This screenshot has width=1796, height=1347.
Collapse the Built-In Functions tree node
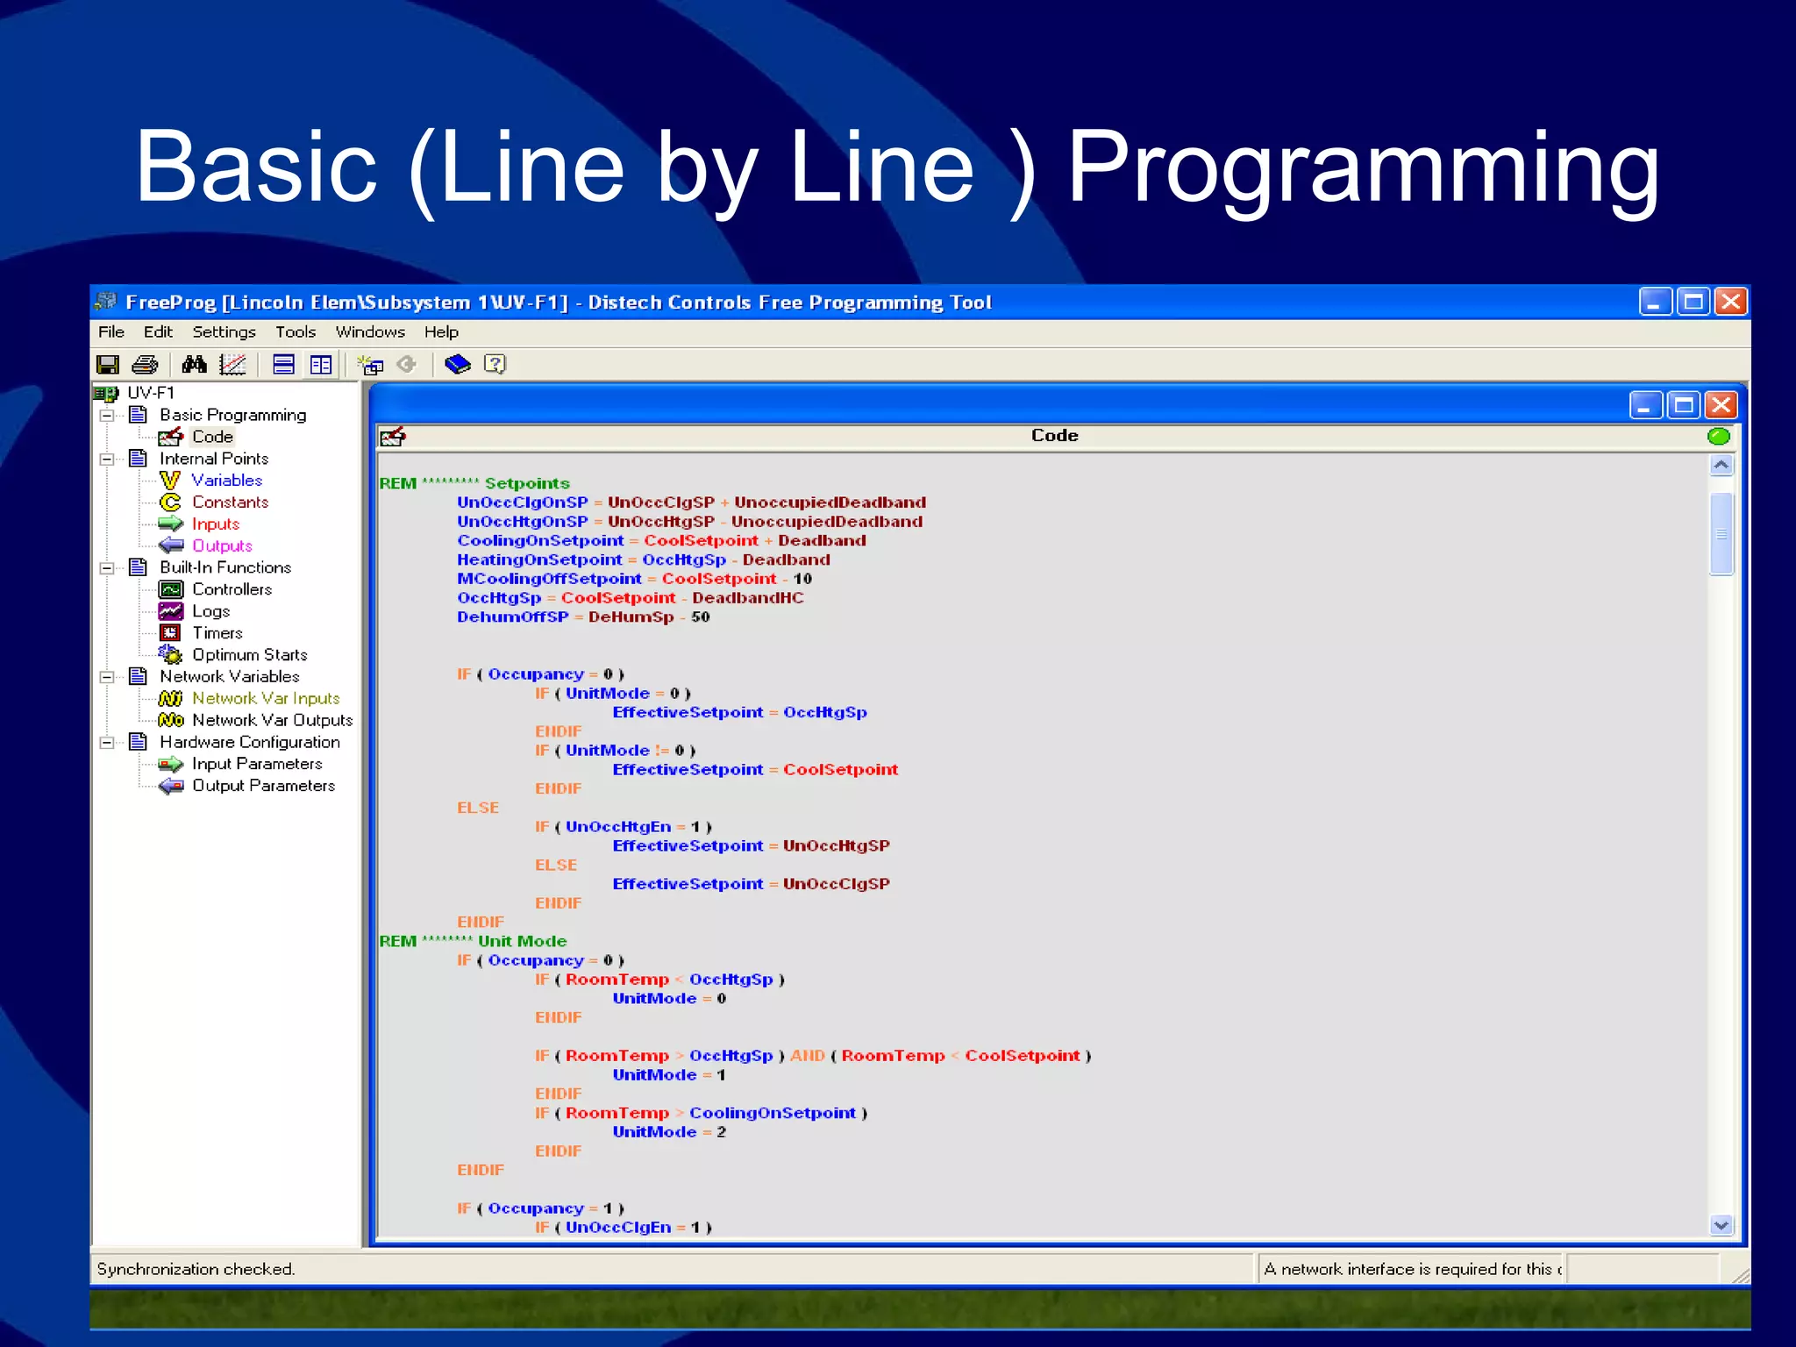107,568
